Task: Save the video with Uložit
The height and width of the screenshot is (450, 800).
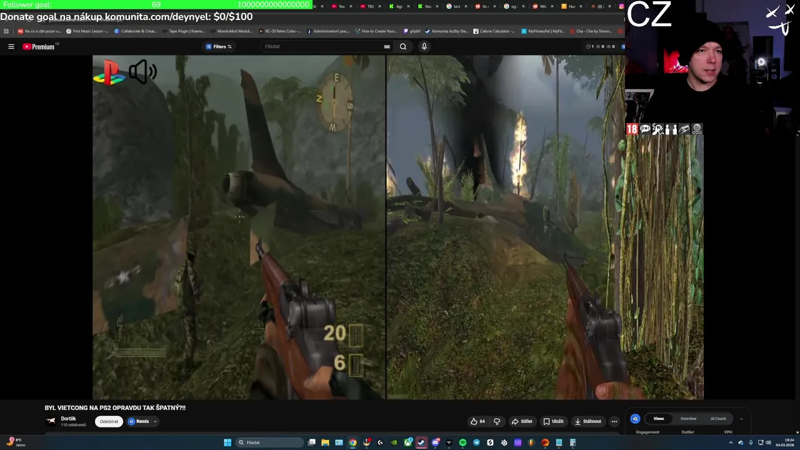Action: click(553, 421)
